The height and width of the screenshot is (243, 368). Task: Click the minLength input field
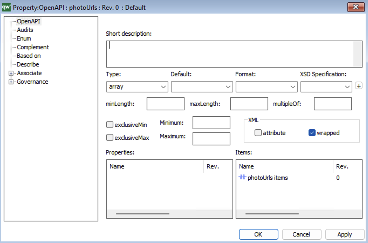[x=165, y=104]
